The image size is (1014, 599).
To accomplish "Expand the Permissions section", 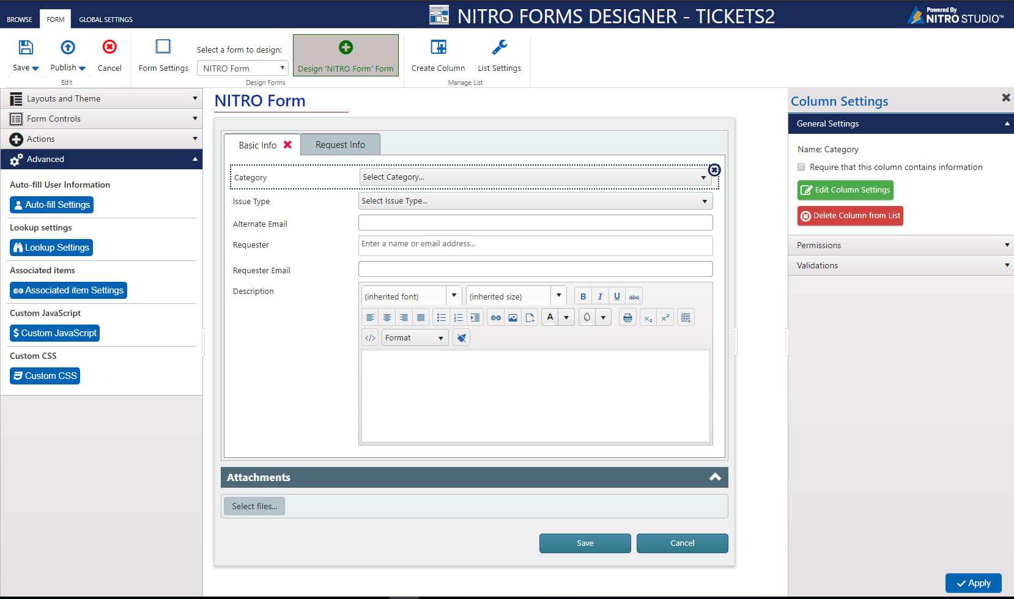I will coord(901,245).
